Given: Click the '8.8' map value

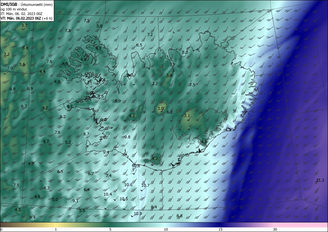Looking at the screenshot, I should point(179,216).
